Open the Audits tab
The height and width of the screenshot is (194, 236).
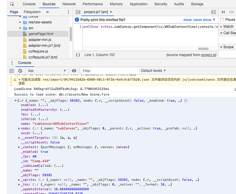point(179,4)
